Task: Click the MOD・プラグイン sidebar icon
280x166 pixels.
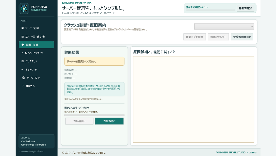Action: pyautogui.click(x=22, y=53)
